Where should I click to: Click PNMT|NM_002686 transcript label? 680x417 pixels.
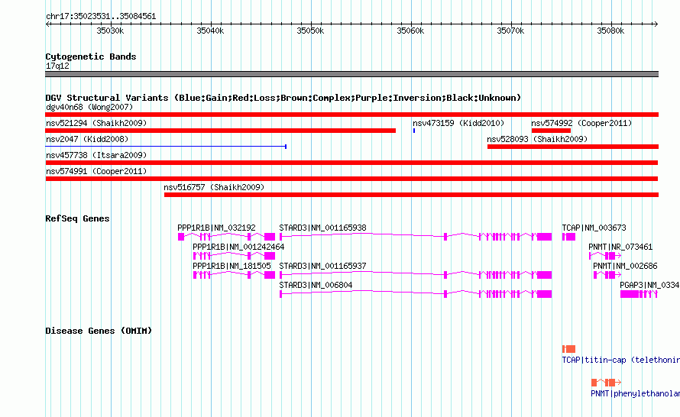625,266
